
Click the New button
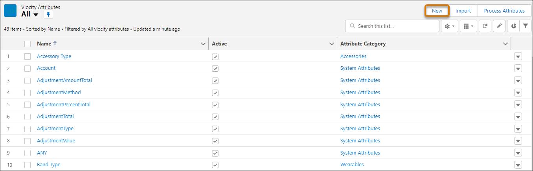pos(437,11)
